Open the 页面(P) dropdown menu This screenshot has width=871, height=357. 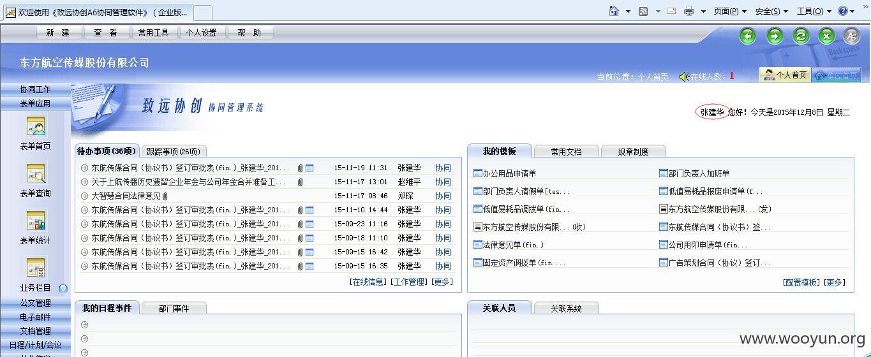point(730,11)
